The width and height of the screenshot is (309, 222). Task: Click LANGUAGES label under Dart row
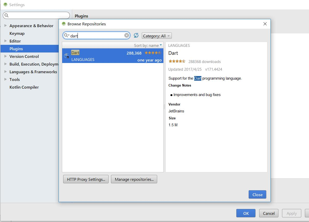83,59
